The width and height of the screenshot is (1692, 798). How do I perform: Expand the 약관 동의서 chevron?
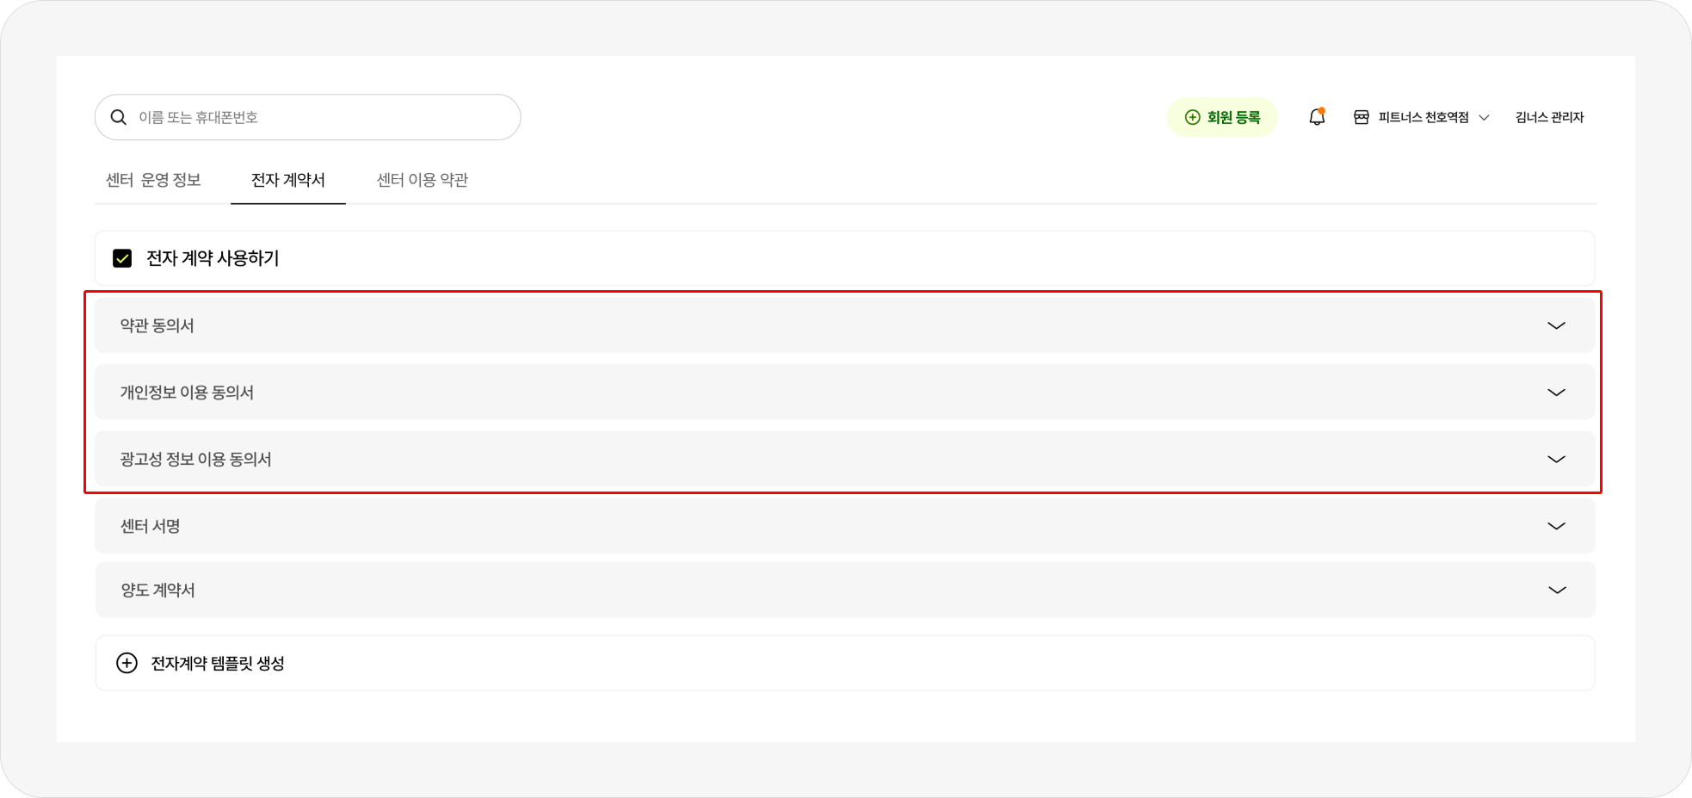[1556, 325]
